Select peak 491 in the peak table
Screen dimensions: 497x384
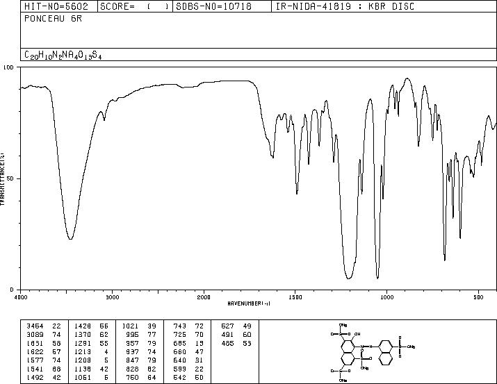point(227,335)
